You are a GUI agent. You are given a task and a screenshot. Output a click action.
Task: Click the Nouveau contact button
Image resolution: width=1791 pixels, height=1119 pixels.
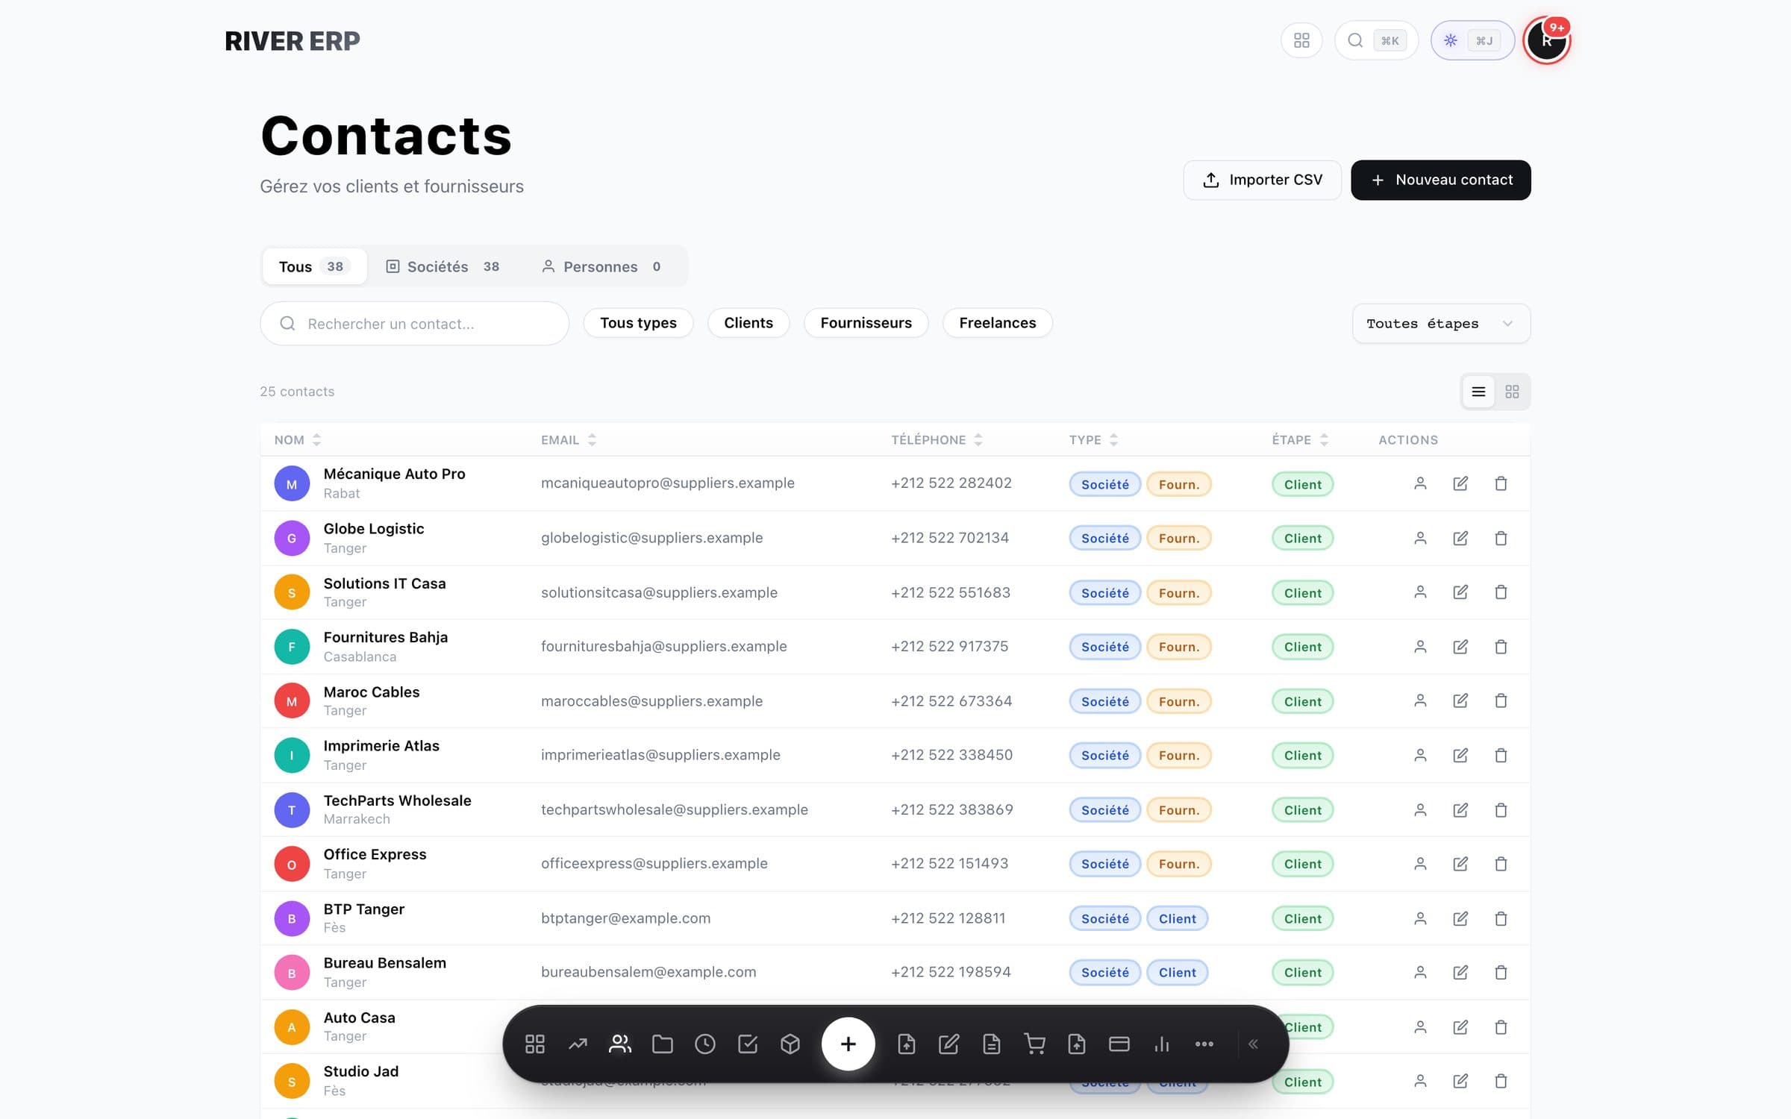click(x=1440, y=180)
